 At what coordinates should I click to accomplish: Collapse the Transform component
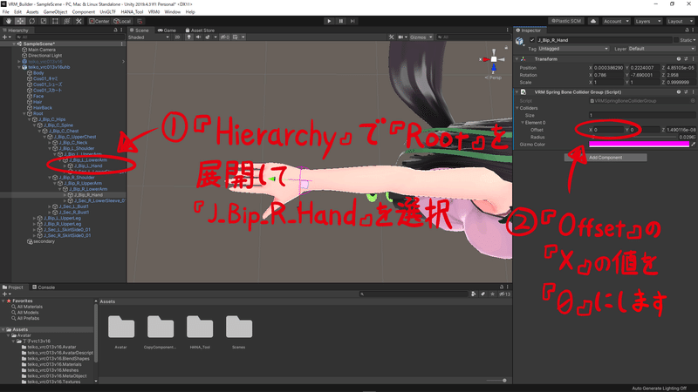[517, 58]
